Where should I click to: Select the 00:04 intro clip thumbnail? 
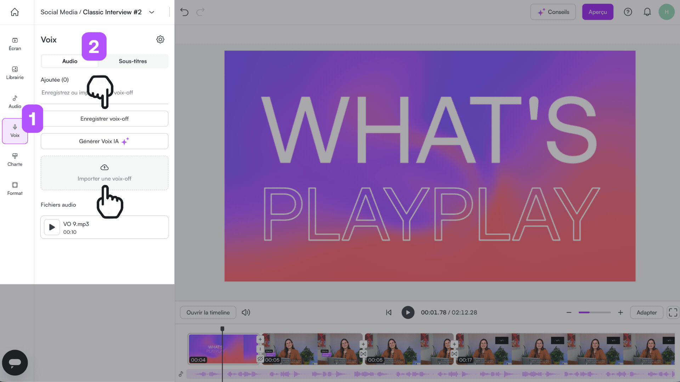pyautogui.click(x=223, y=349)
